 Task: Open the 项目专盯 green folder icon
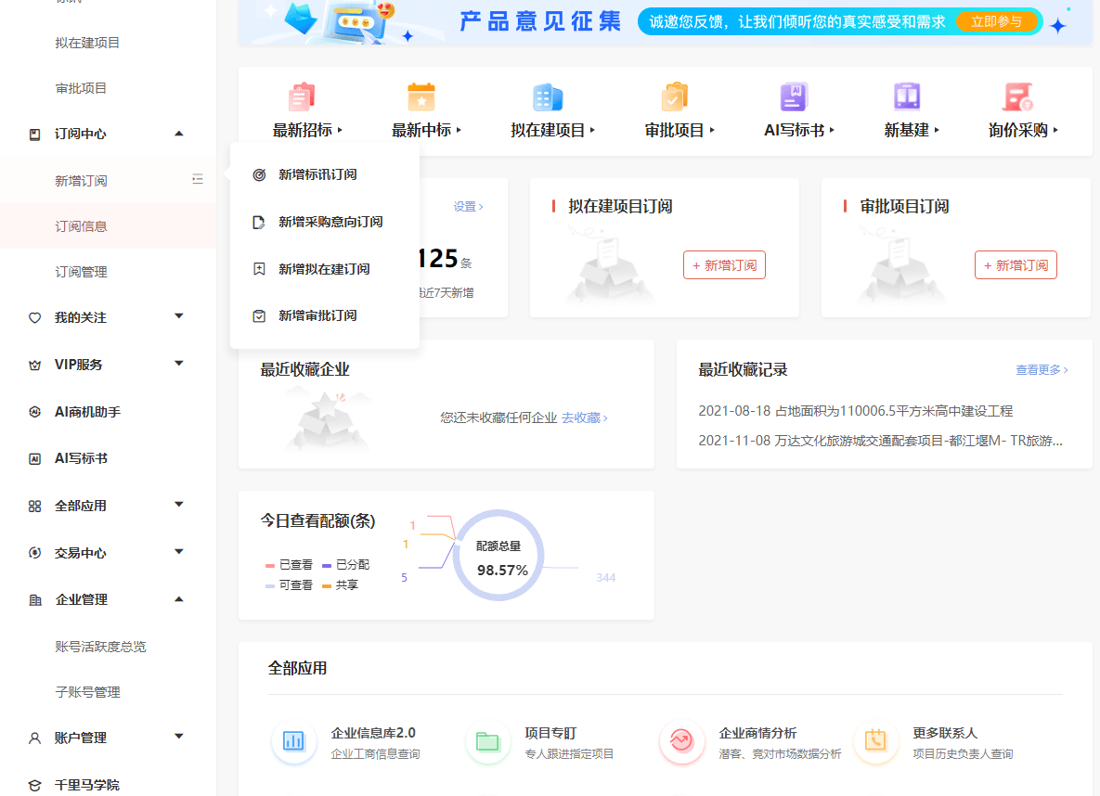click(x=487, y=740)
